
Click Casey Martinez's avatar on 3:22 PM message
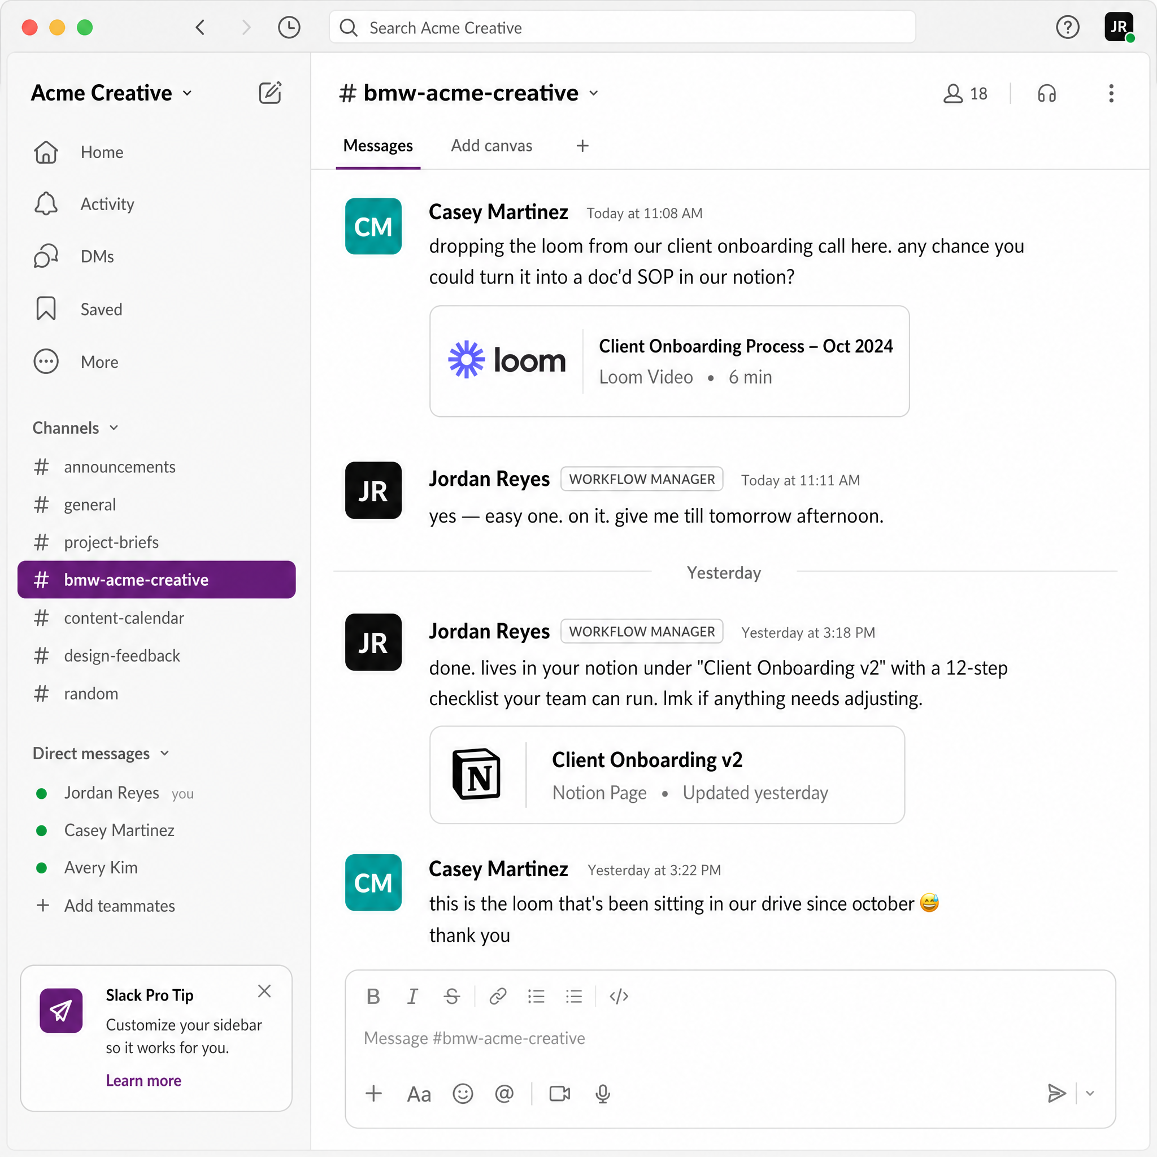point(373,883)
